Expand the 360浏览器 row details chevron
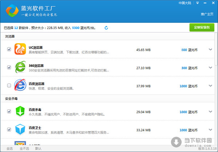The width and height of the screenshot is (218, 152). click(x=210, y=67)
